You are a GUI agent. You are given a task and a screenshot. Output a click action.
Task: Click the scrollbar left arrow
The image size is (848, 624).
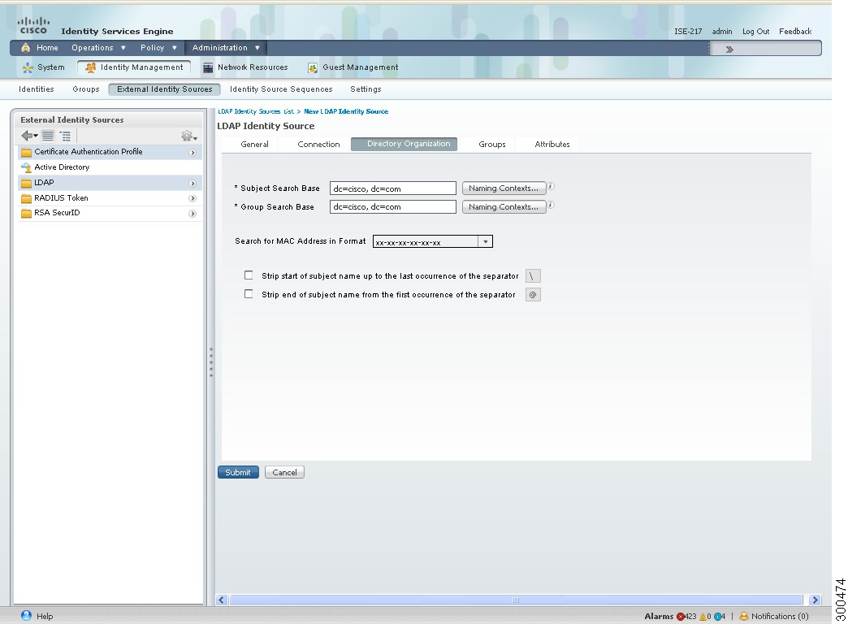point(221,600)
